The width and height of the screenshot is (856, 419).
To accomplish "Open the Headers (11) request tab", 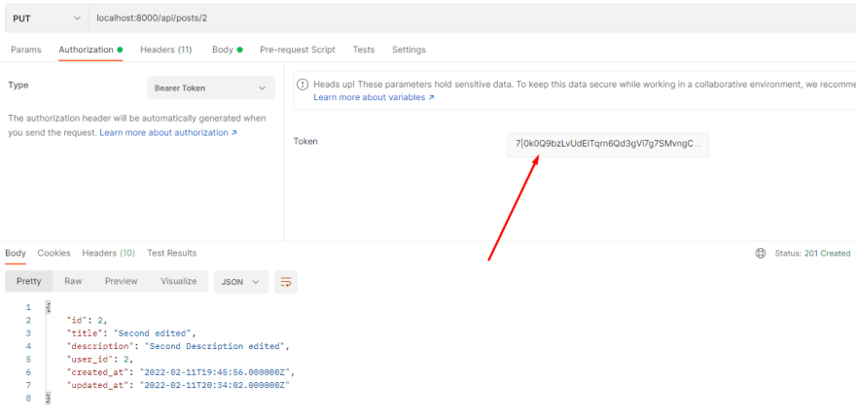I will pyautogui.click(x=166, y=50).
